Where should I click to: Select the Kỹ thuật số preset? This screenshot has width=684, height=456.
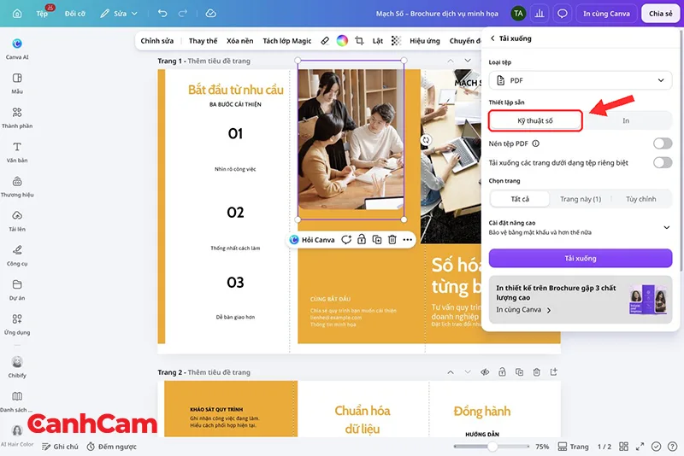(x=535, y=120)
